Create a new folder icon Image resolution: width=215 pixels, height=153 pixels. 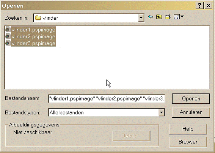point(168,17)
